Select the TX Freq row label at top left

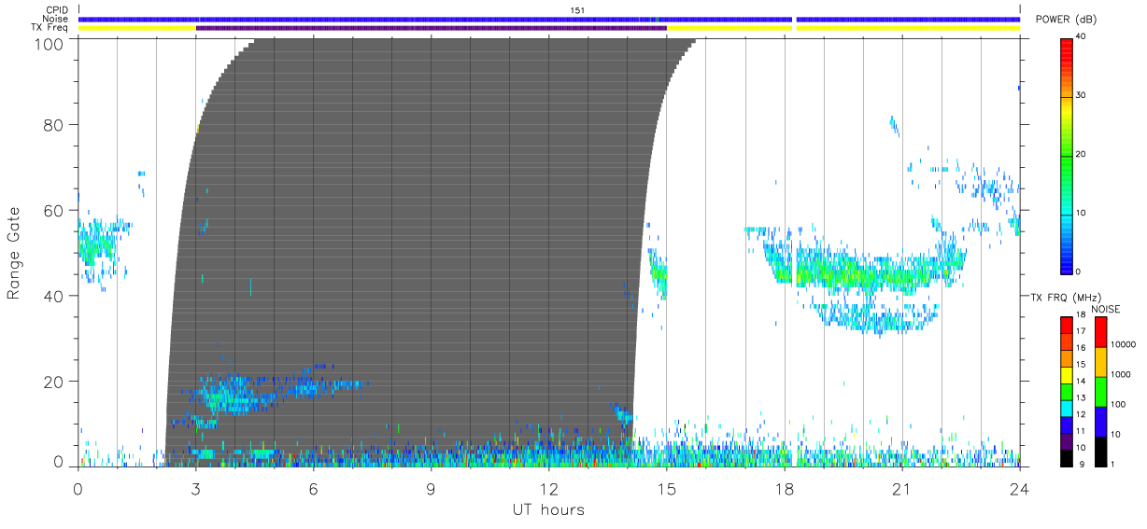point(50,27)
